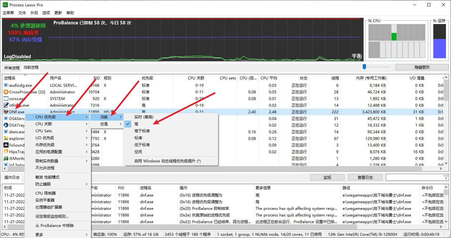Click the log filter input field
The image size is (451, 238).
pos(414,177)
